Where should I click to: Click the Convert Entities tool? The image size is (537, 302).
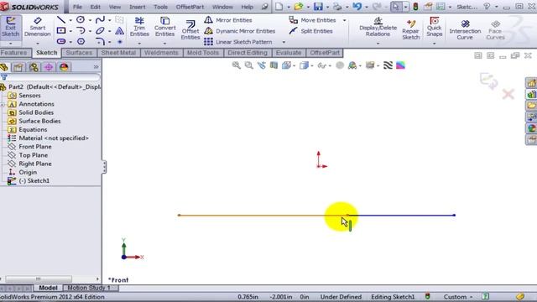tap(164, 27)
